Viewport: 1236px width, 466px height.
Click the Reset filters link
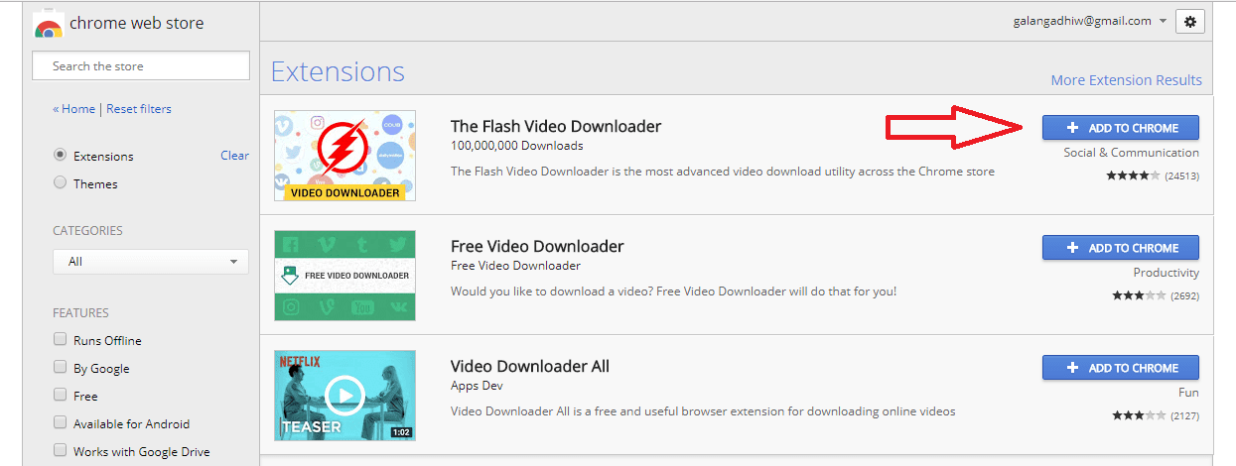(139, 109)
